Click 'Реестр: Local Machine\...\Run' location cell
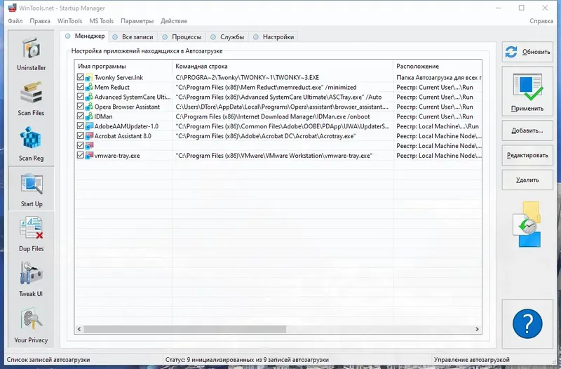 click(438, 126)
